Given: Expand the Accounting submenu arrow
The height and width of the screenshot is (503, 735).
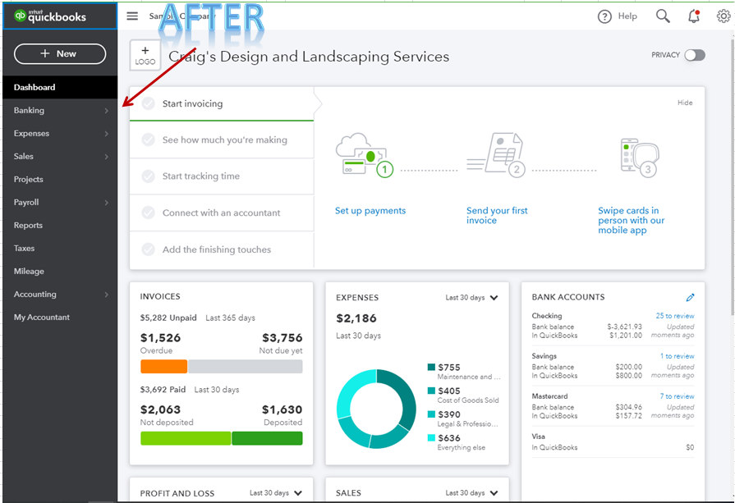Looking at the screenshot, I should (x=107, y=295).
